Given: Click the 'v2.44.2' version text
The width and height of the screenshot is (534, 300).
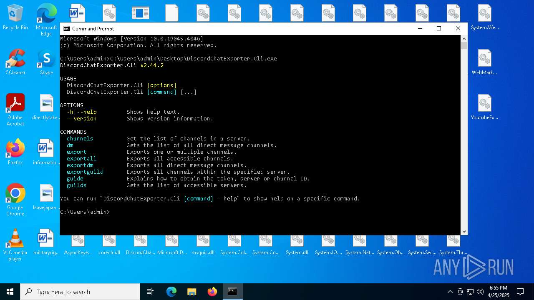Looking at the screenshot, I should [152, 65].
